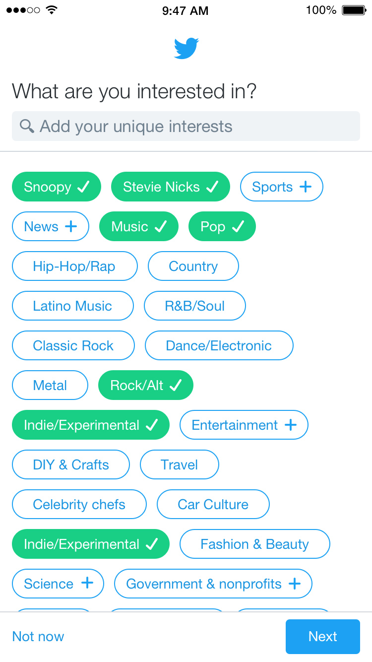
Task: Click the search magnifier icon
Action: tap(27, 126)
